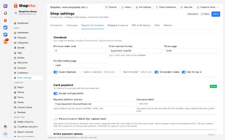Viewport: 225px width, 140px height.
Task: Open the orange broadcast icon with red badge
Action: pyautogui.click(x=5, y=42)
